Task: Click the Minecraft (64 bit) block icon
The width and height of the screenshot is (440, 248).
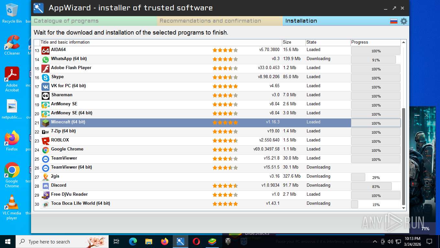Action: (46, 123)
